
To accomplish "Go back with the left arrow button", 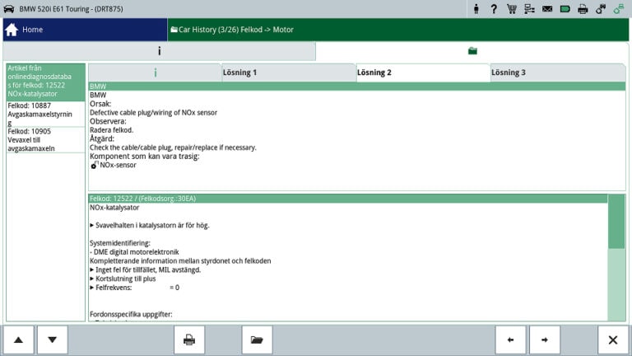I will point(510,340).
